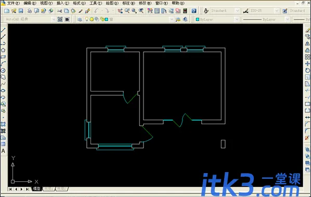This screenshot has height=197, width=311.
Task: Select the Move tool in modify toolbar
Action: tap(307, 63)
